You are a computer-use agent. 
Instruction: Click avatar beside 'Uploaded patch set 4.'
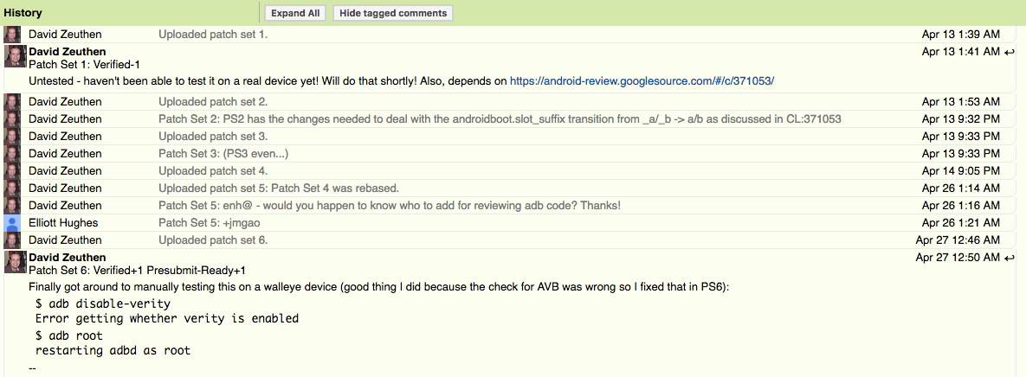[12, 170]
